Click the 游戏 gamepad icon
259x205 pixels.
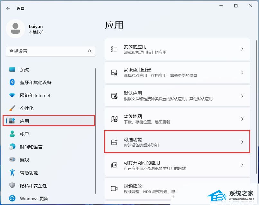pyautogui.click(x=12, y=160)
